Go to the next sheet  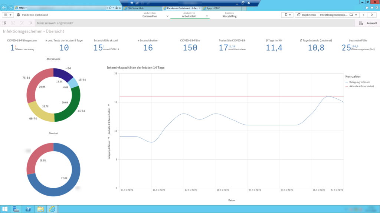coord(372,15)
